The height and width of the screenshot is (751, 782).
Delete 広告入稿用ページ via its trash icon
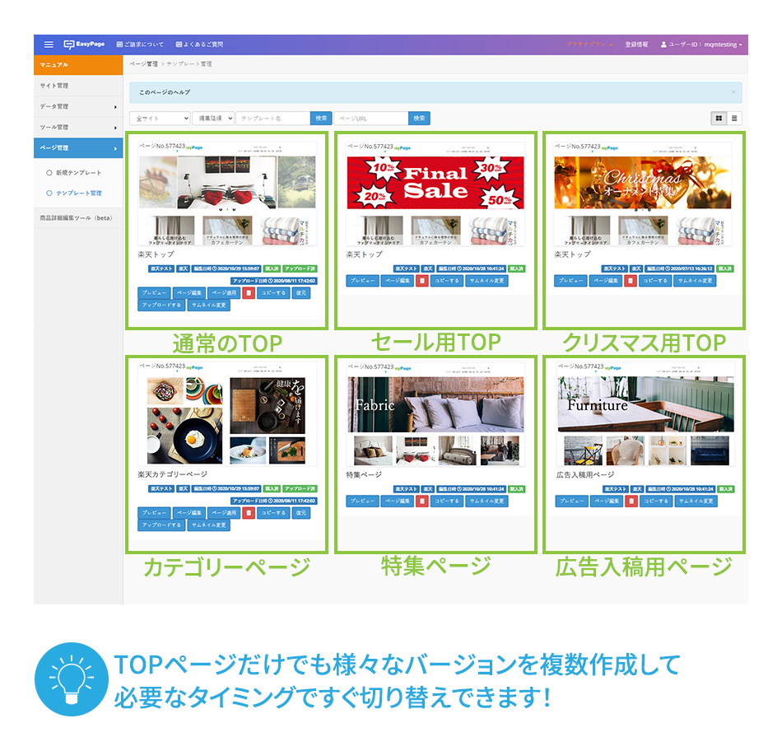(631, 501)
